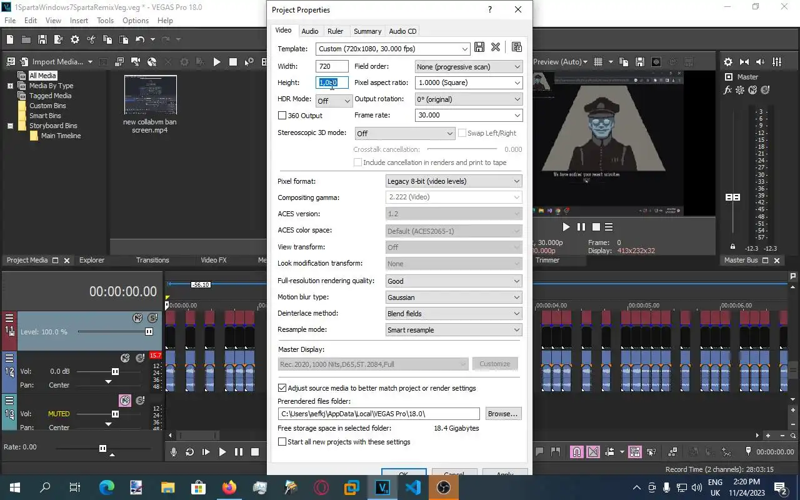
Task: Click the Paste clipboard icon
Action: point(124,39)
